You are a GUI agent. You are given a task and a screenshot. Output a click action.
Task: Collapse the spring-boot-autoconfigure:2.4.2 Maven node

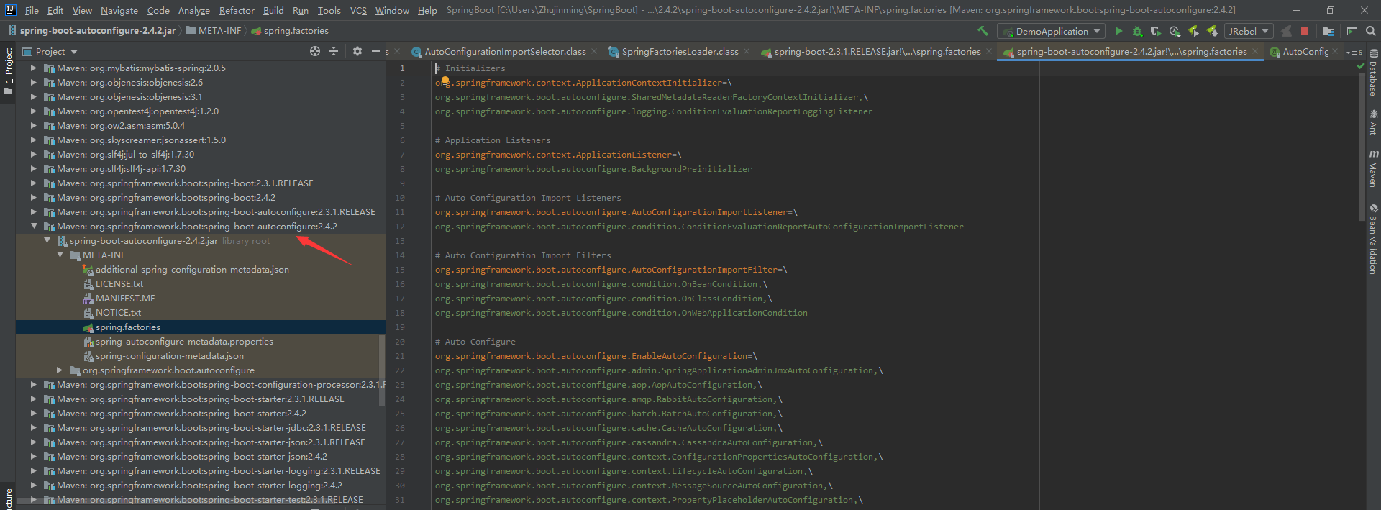[34, 226]
